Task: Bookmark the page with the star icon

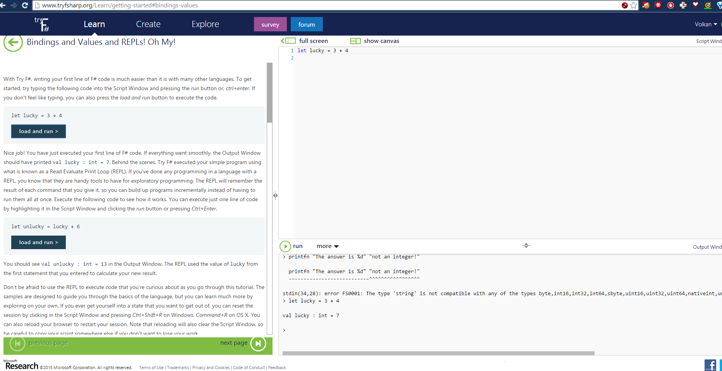Action: click(634, 5)
